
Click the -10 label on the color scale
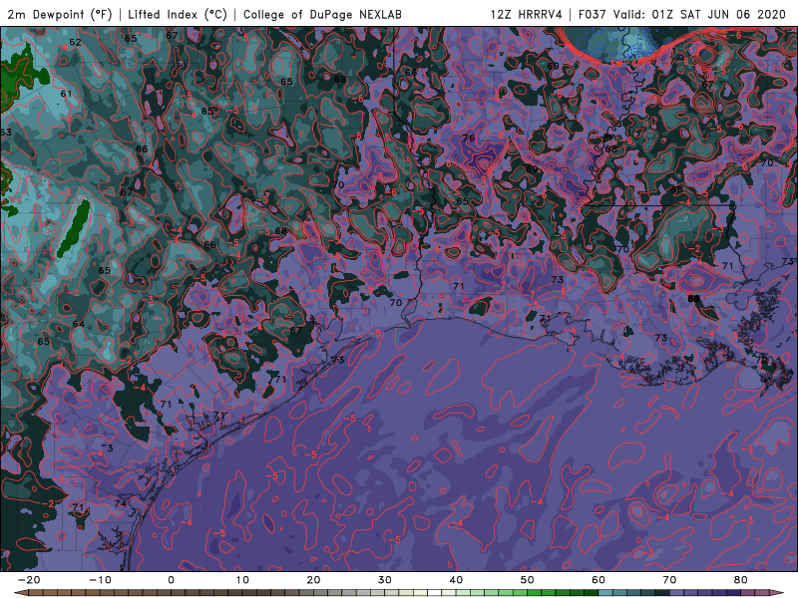point(100,580)
